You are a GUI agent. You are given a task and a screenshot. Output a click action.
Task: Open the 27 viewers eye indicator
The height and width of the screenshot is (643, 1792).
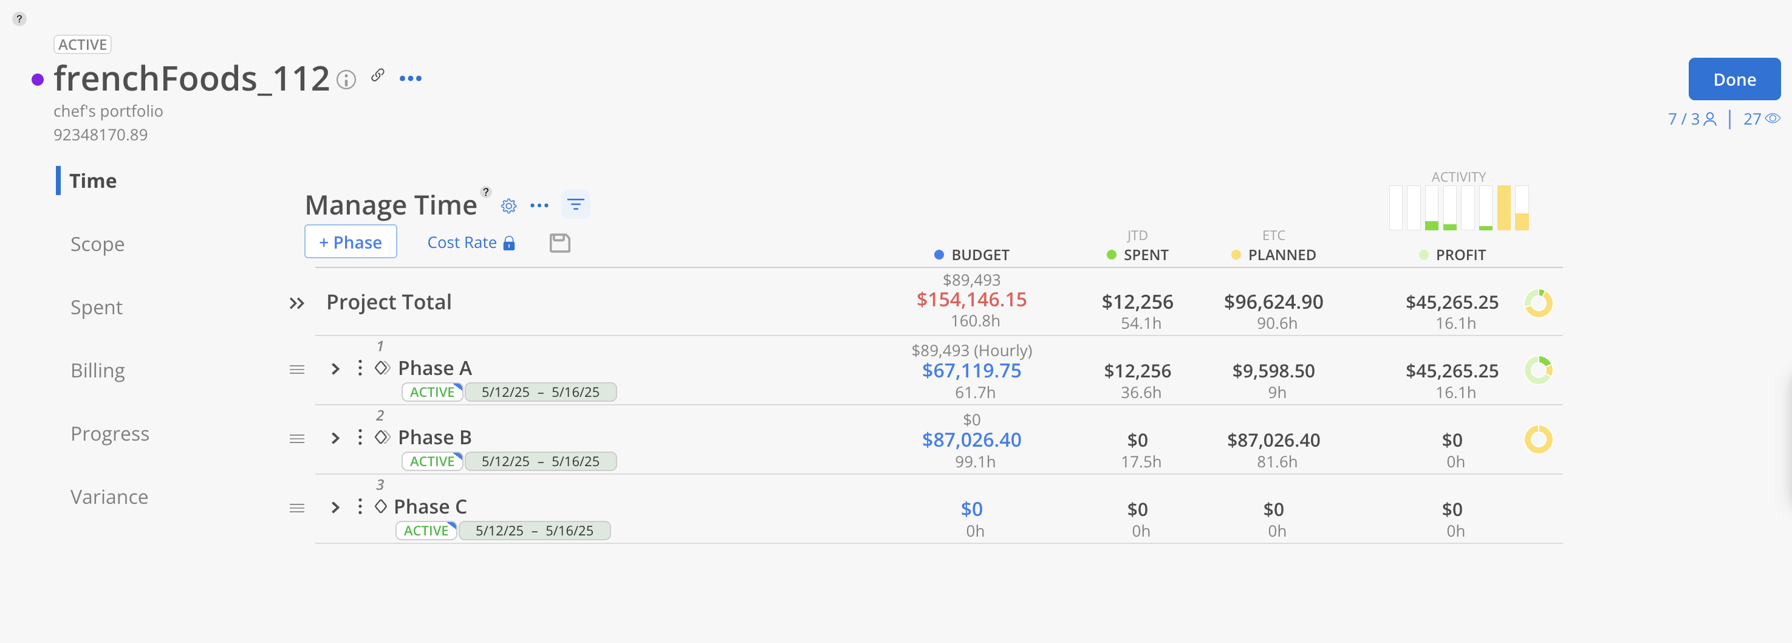pos(1762,119)
